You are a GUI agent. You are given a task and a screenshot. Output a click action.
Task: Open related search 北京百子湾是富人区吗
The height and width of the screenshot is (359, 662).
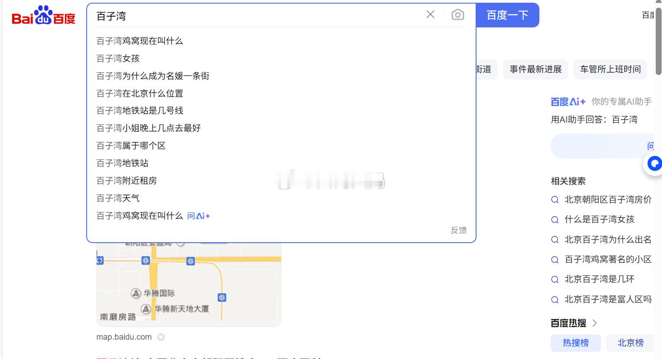tap(608, 299)
